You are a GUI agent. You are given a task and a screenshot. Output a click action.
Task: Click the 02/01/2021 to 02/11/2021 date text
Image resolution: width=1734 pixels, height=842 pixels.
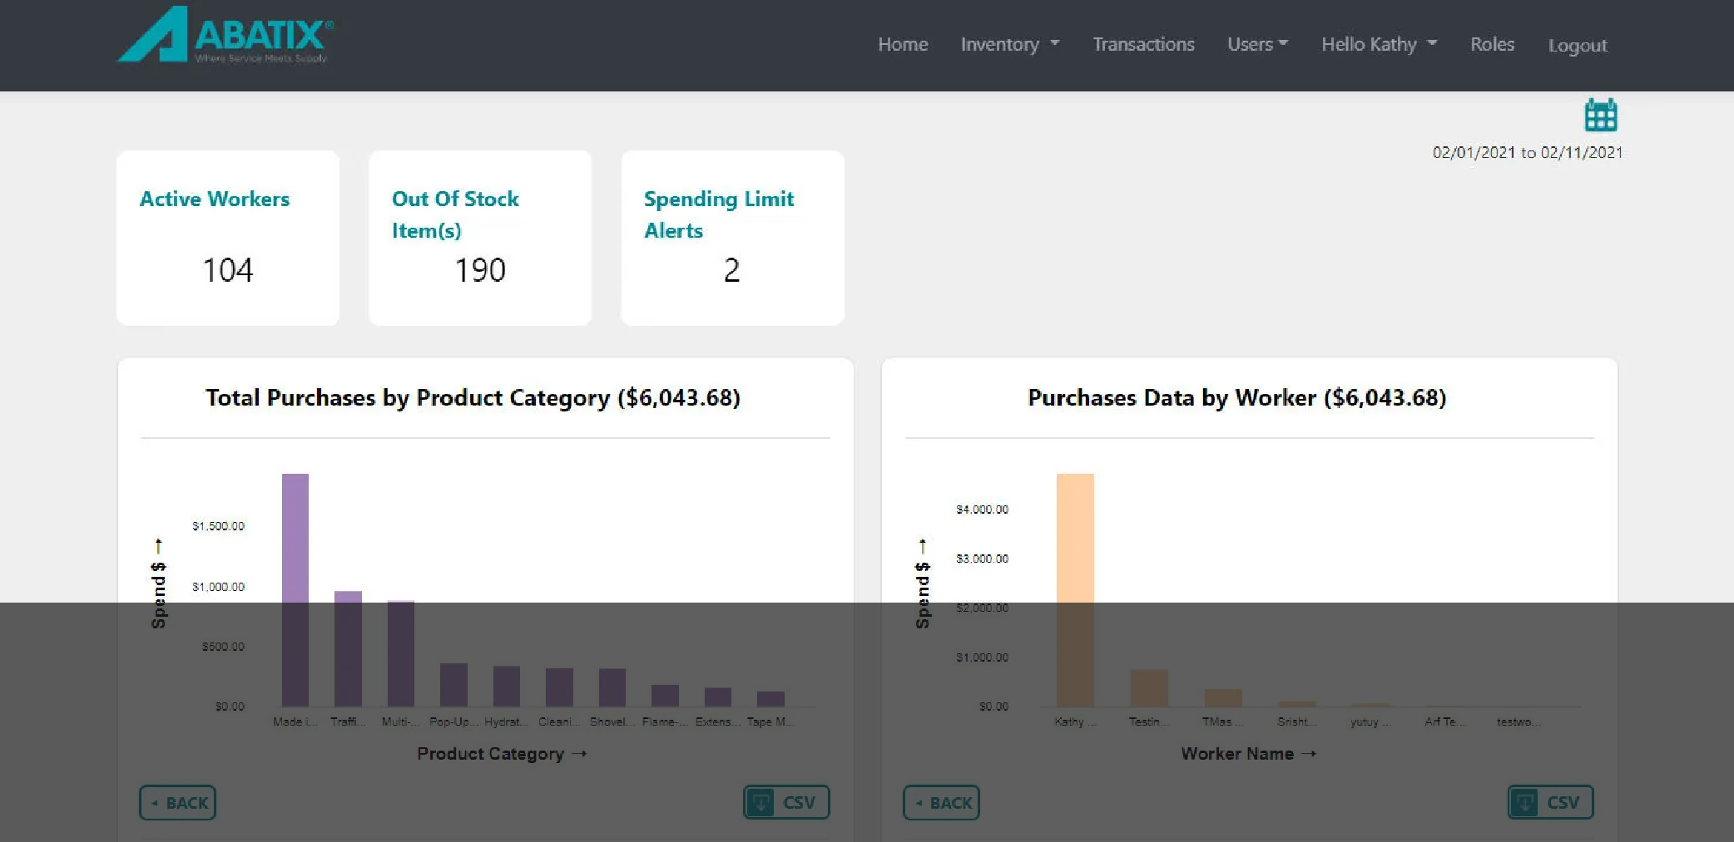coord(1527,153)
